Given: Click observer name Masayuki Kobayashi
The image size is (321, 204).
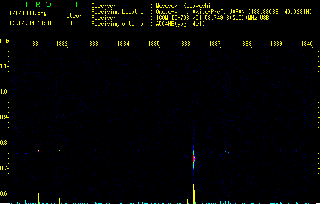Looking at the screenshot, I should (x=183, y=6).
